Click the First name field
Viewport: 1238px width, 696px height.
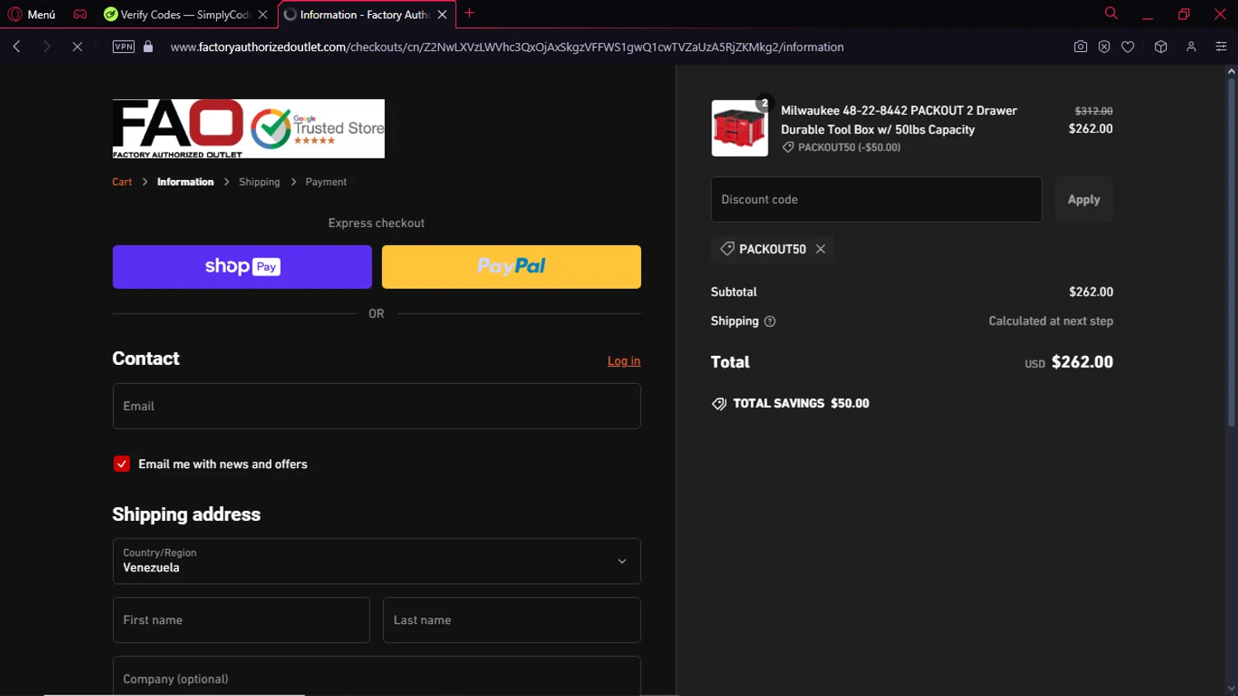coord(241,620)
